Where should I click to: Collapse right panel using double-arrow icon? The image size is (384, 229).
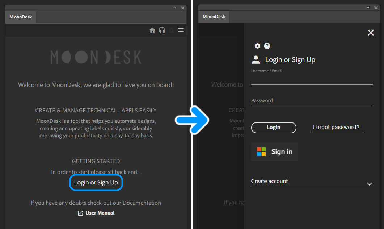368,8
